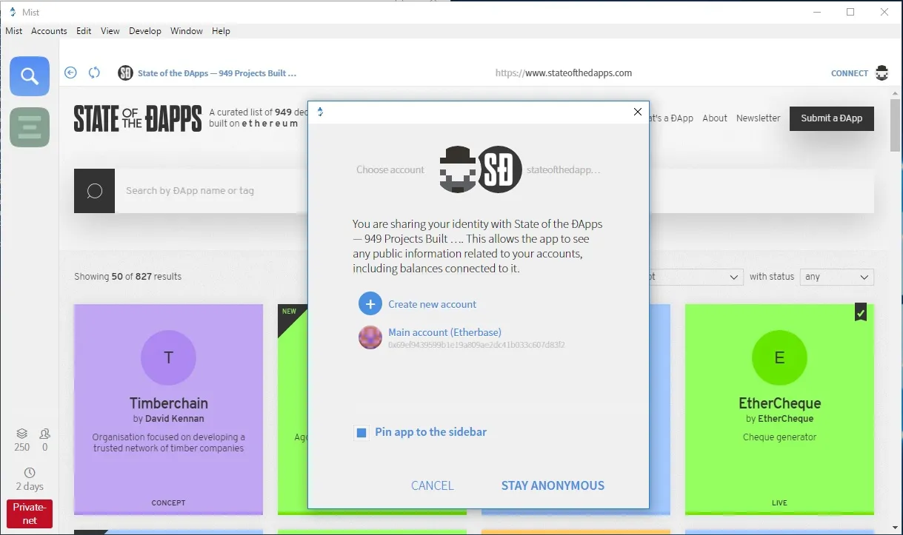This screenshot has width=903, height=535.
Task: Open the Browse search sidebar icon
Action: click(x=30, y=76)
